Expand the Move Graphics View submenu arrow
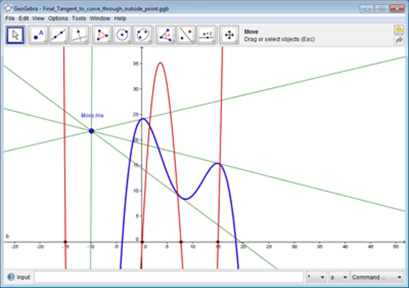This screenshot has height=288, width=409. pos(236,42)
